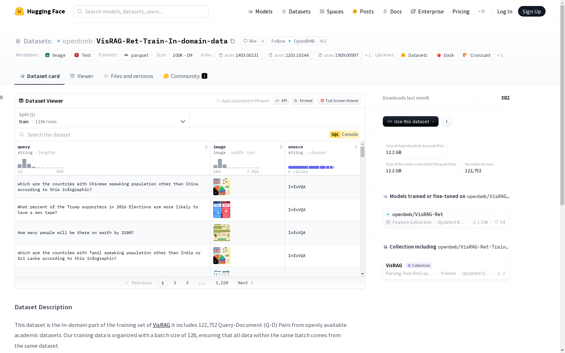Sort the query column
This screenshot has width=565, height=353.
point(206,147)
